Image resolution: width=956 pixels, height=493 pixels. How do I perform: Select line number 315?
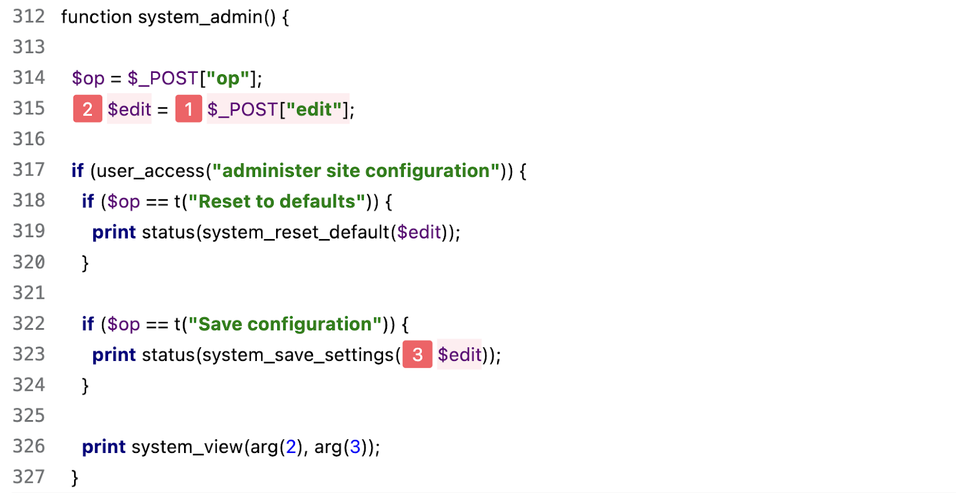pyautogui.click(x=29, y=109)
